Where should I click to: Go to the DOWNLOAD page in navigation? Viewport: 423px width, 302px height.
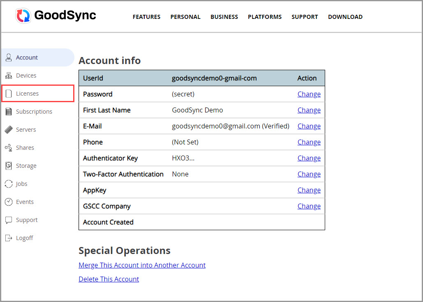point(345,17)
